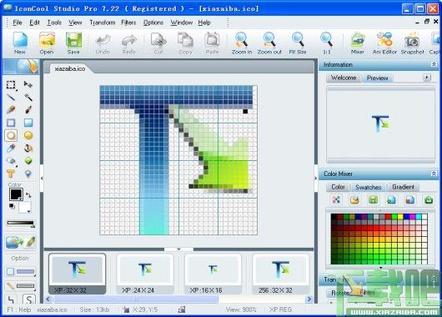Select the eyedropper color picker tool
The width and height of the screenshot is (442, 317).
click(x=11, y=148)
